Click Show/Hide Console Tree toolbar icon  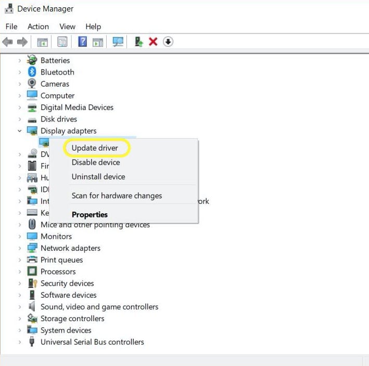point(42,42)
